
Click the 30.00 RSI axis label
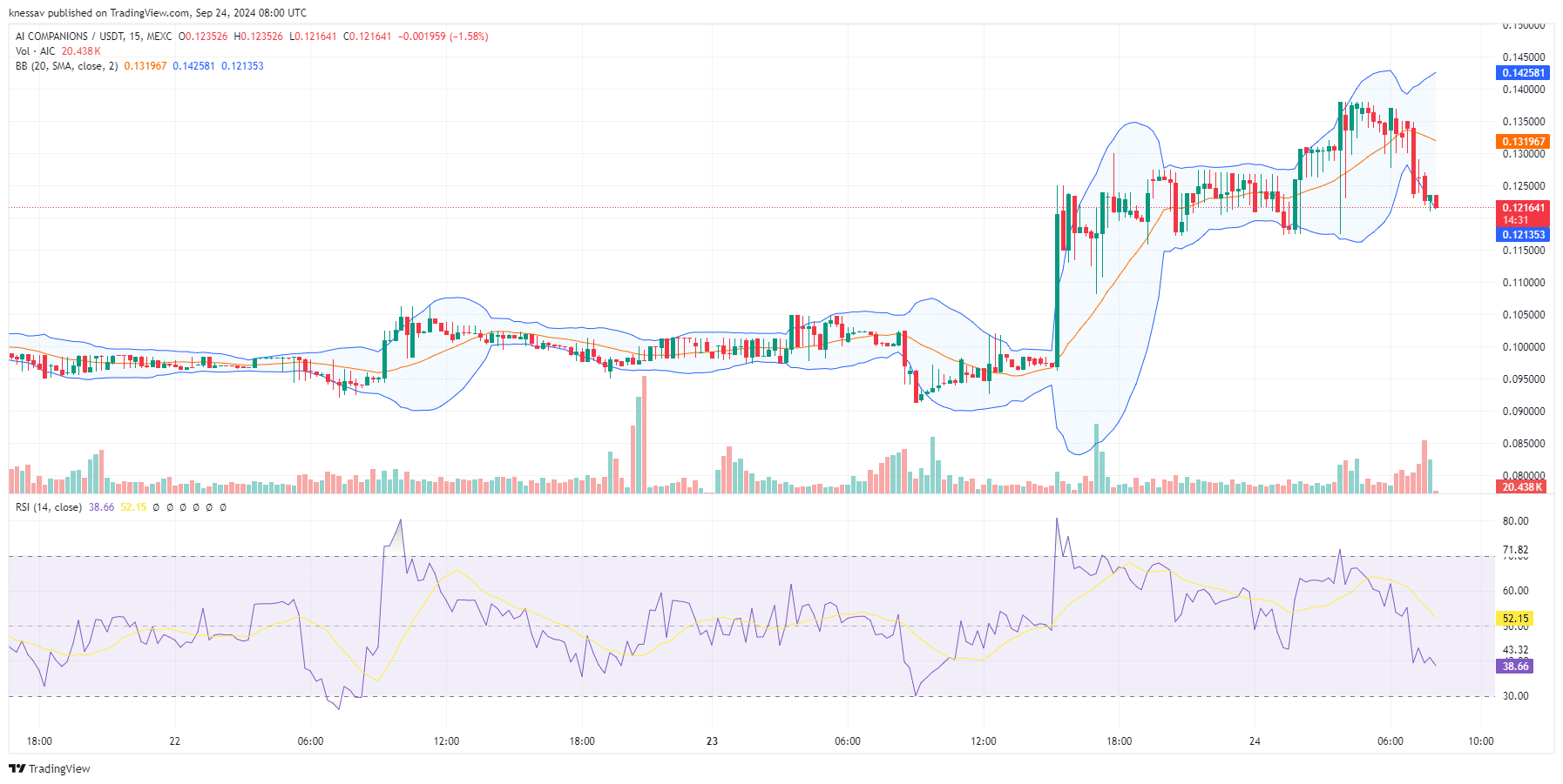(1516, 696)
